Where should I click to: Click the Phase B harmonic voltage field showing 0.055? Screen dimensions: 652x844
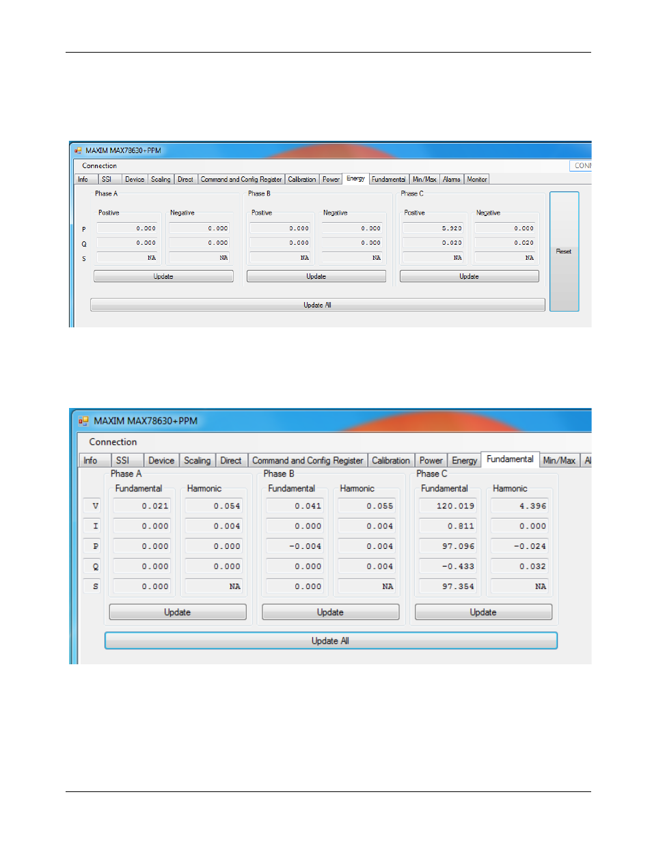tap(367, 506)
